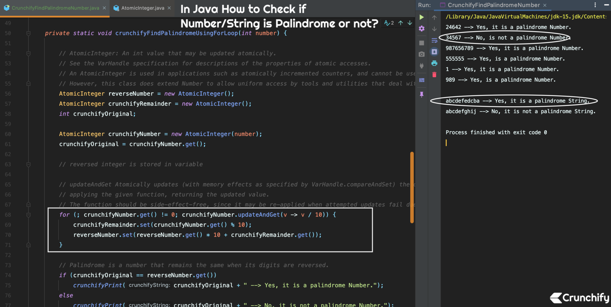Rerun the CrunchifyFindPalindromeNumber application
Viewport: 611px width, 307px height.
(422, 17)
